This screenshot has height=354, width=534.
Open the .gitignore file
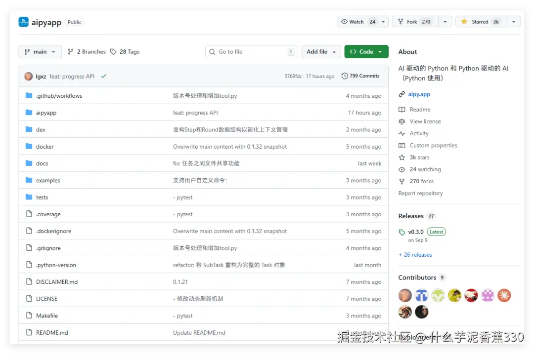48,248
